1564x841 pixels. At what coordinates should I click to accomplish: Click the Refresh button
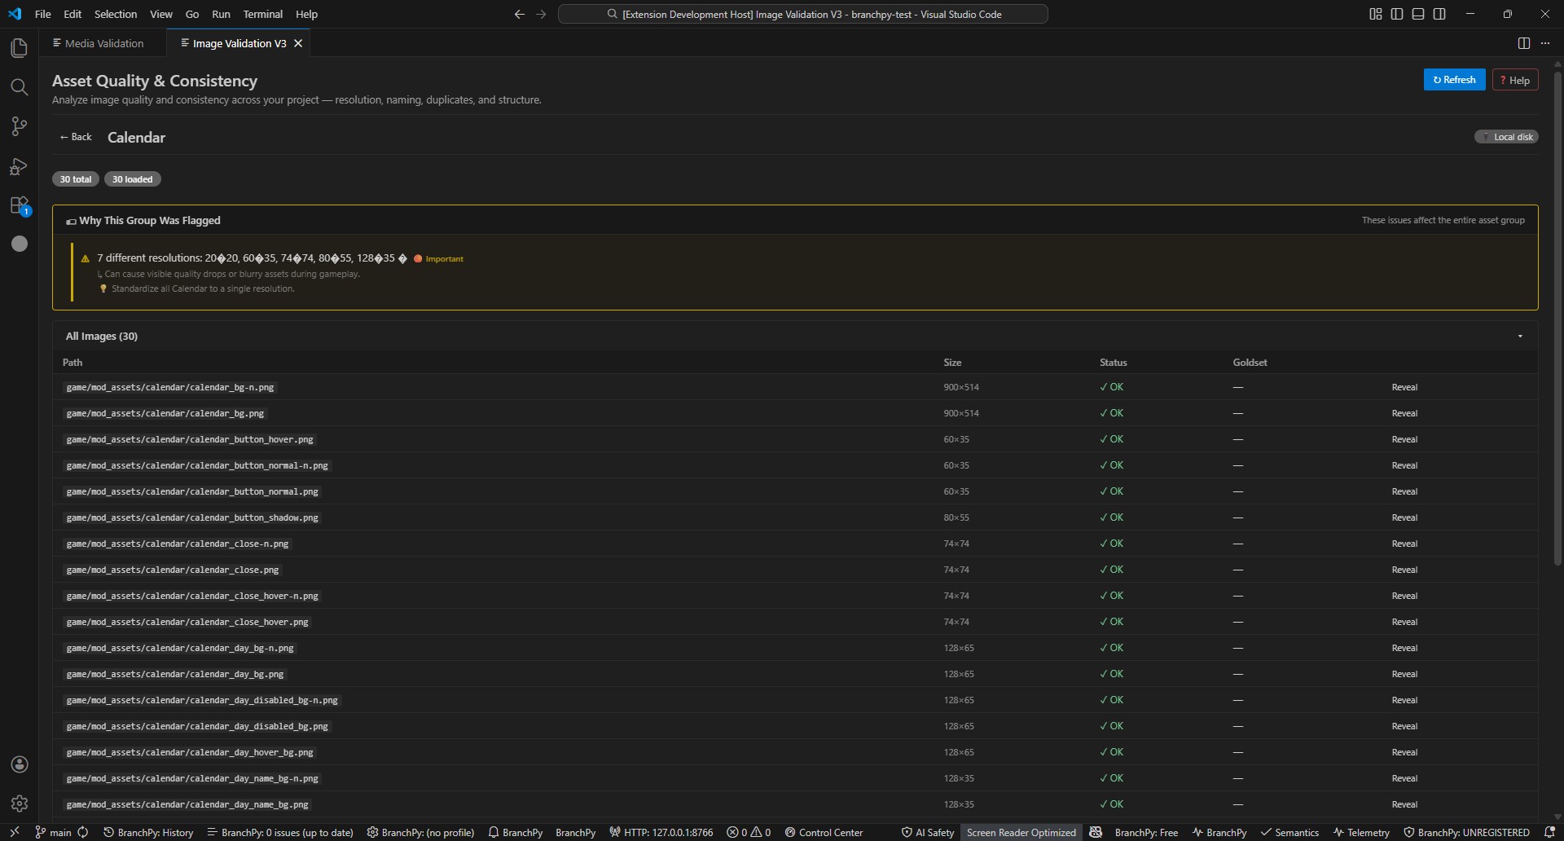click(x=1454, y=80)
